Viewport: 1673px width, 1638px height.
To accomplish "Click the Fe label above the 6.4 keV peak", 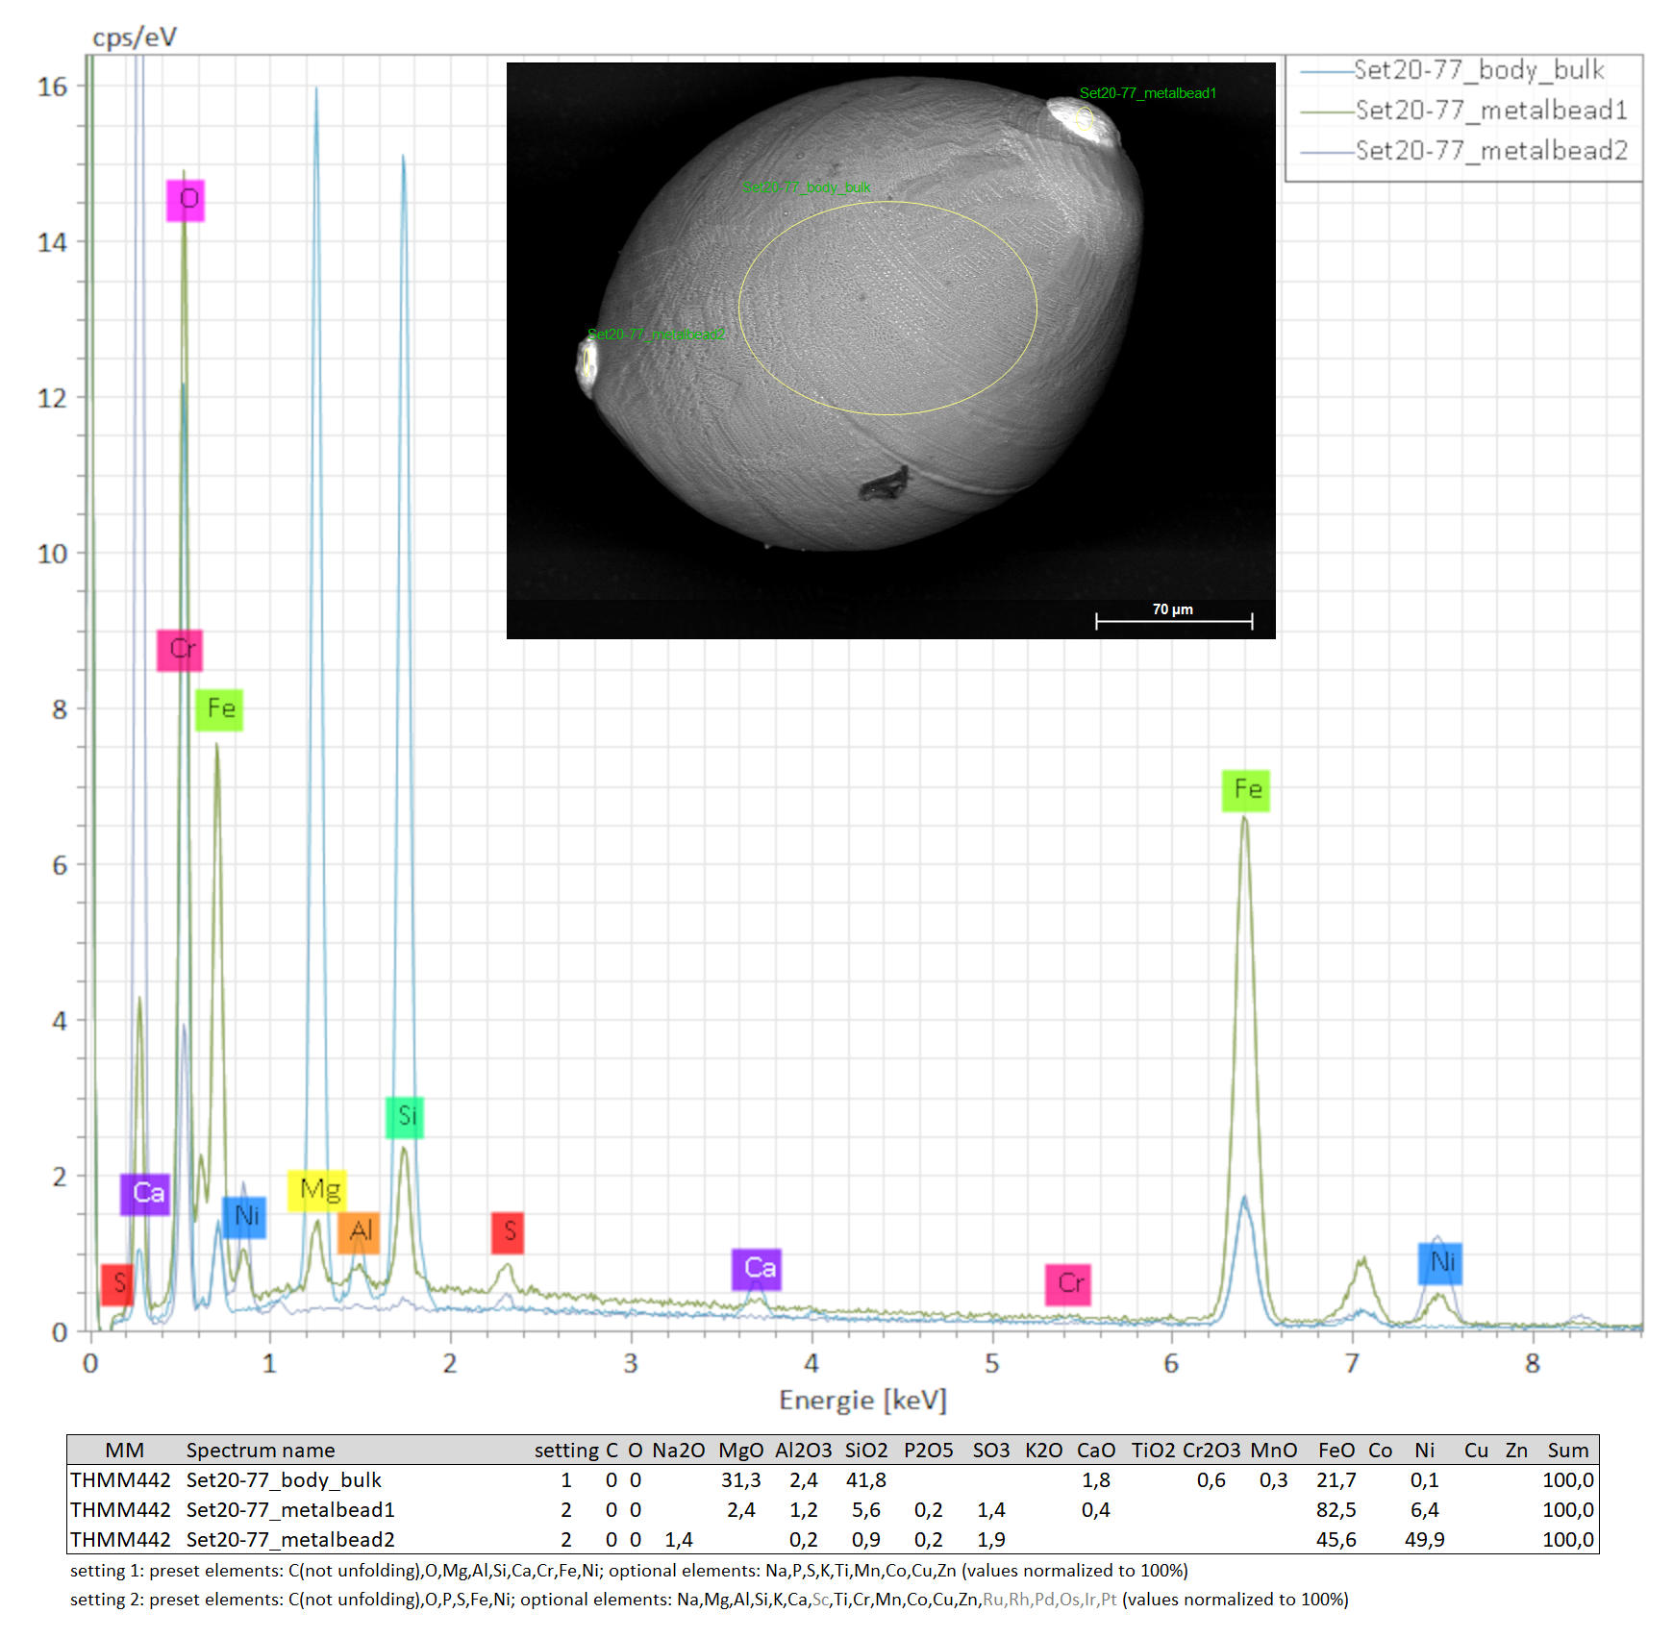I will [1246, 790].
